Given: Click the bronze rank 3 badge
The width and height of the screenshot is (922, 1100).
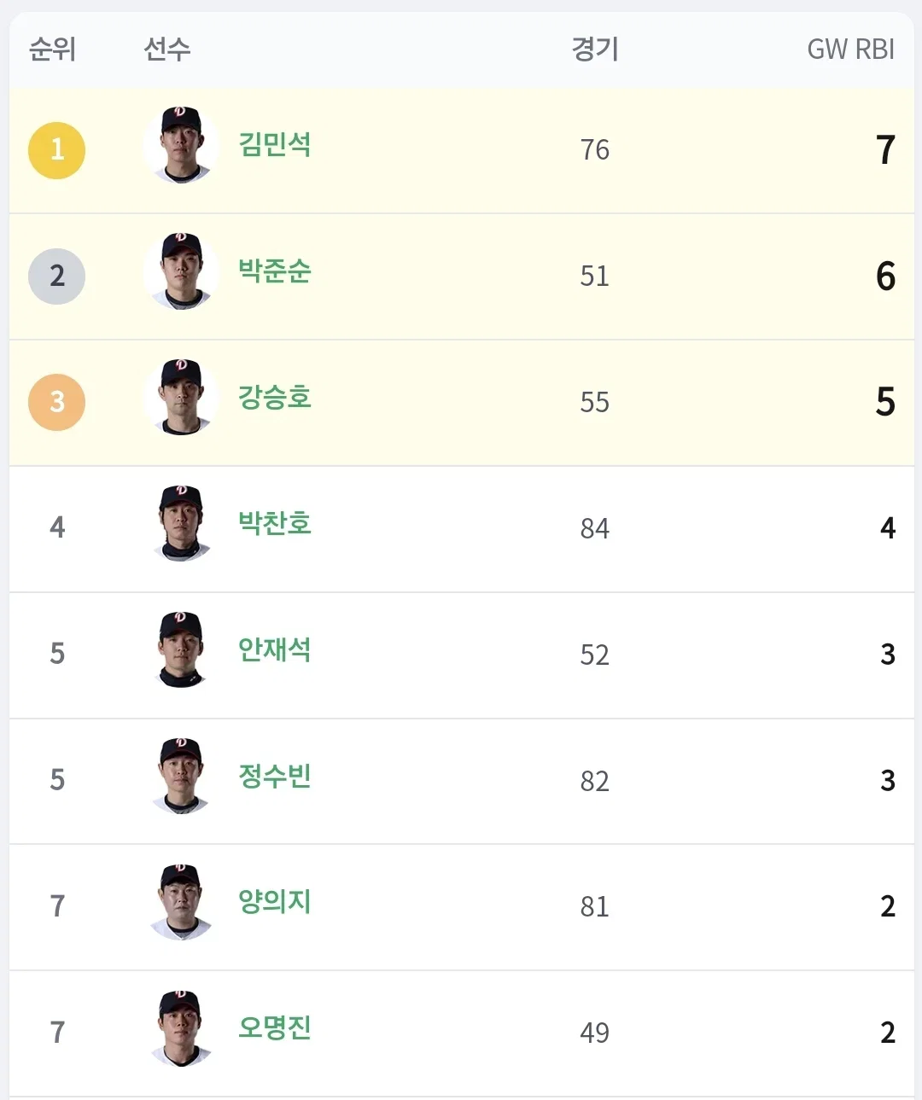Looking at the screenshot, I should [57, 402].
